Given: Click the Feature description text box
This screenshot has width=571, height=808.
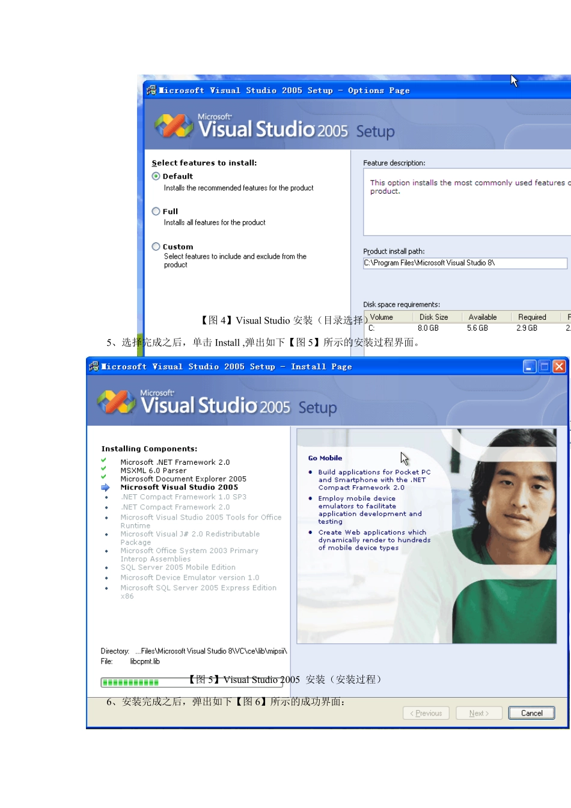Looking at the screenshot, I should pos(467,202).
